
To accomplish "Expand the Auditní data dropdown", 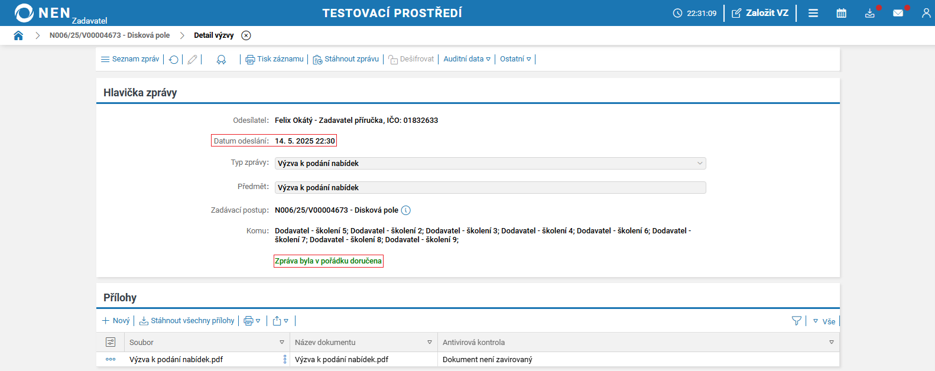I will 467,59.
